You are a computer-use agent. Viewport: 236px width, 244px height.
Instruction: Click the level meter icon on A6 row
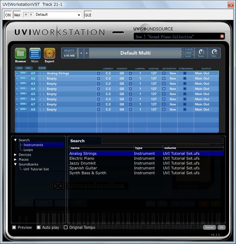click(x=23, y=99)
